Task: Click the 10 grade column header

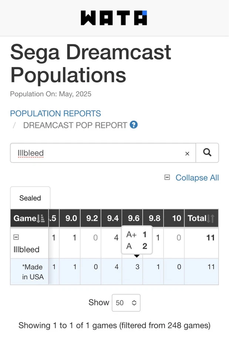Action: [x=176, y=218]
